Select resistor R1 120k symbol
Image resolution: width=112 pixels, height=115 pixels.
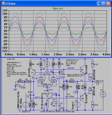28,82
